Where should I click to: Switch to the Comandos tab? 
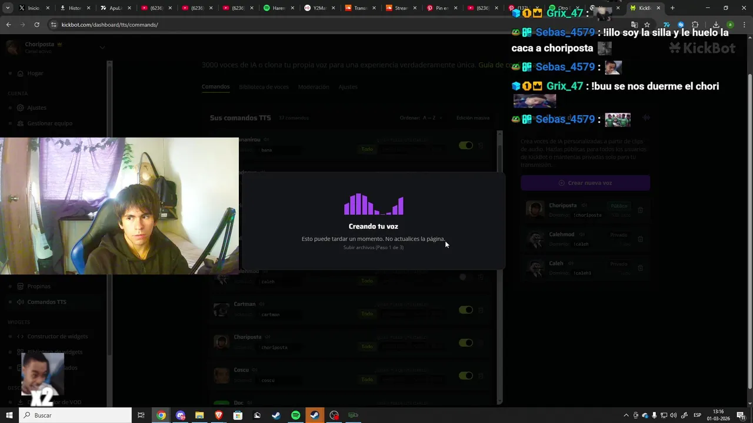[x=215, y=87]
